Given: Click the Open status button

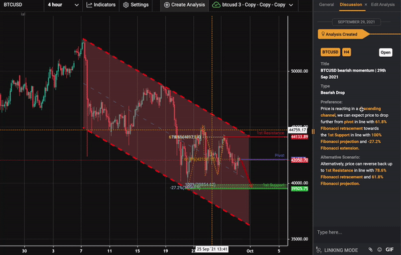Looking at the screenshot, I should point(385,52).
